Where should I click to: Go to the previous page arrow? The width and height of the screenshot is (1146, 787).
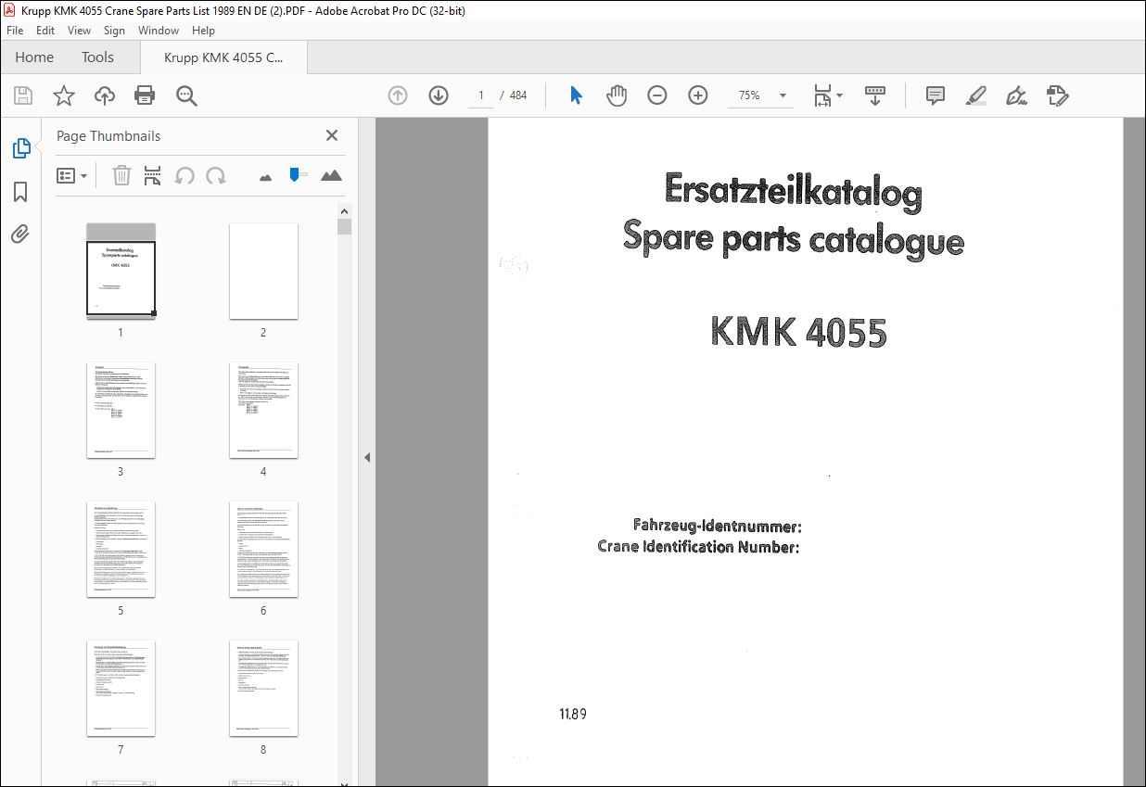pyautogui.click(x=398, y=95)
